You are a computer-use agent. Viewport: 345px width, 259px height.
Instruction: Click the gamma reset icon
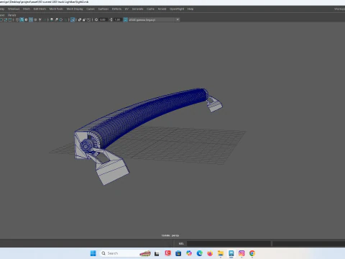[111, 19]
